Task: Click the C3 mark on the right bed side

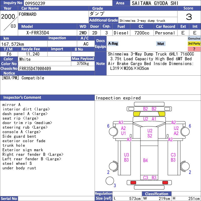Action: [173, 155]
